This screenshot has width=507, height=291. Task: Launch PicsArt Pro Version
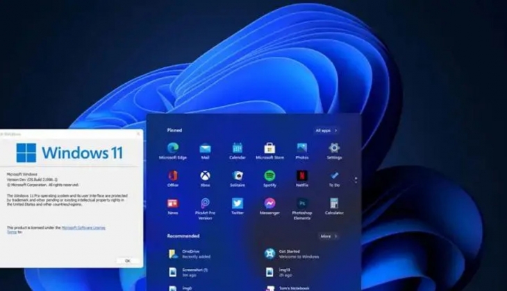click(205, 209)
